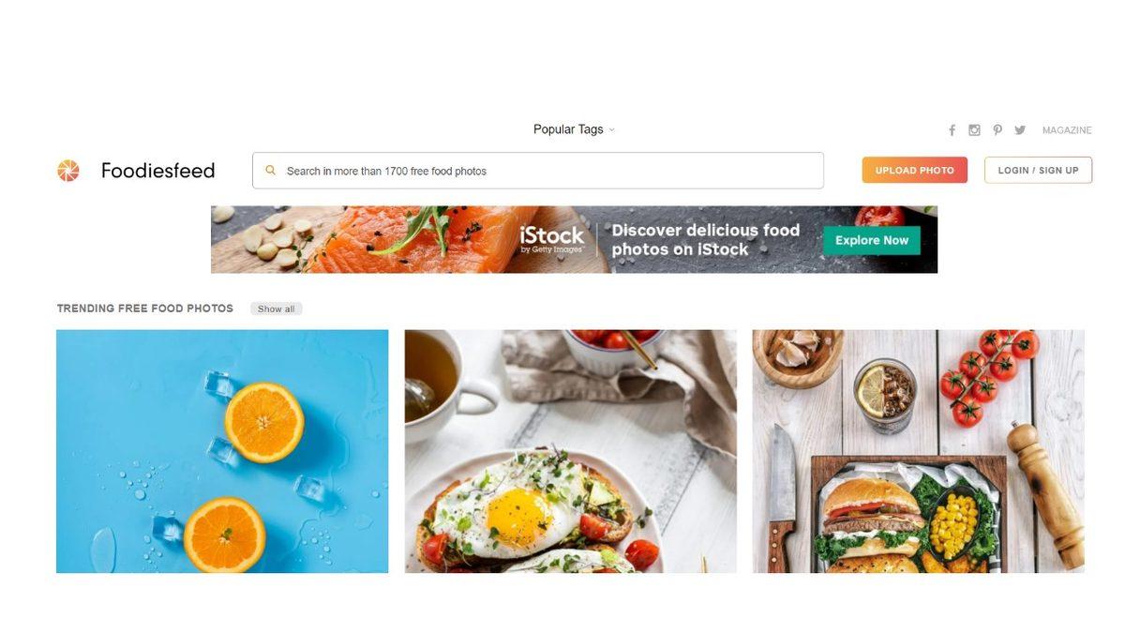Open the MAGAZINE menu link
This screenshot has width=1125, height=633.
pos(1067,130)
